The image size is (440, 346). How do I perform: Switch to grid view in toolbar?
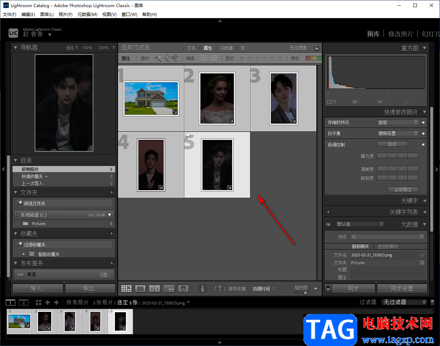coord(126,288)
